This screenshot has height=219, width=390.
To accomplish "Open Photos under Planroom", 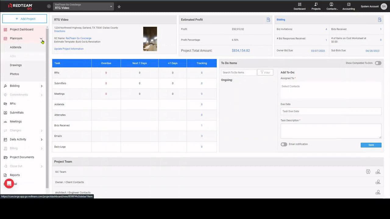I will click(x=14, y=74).
